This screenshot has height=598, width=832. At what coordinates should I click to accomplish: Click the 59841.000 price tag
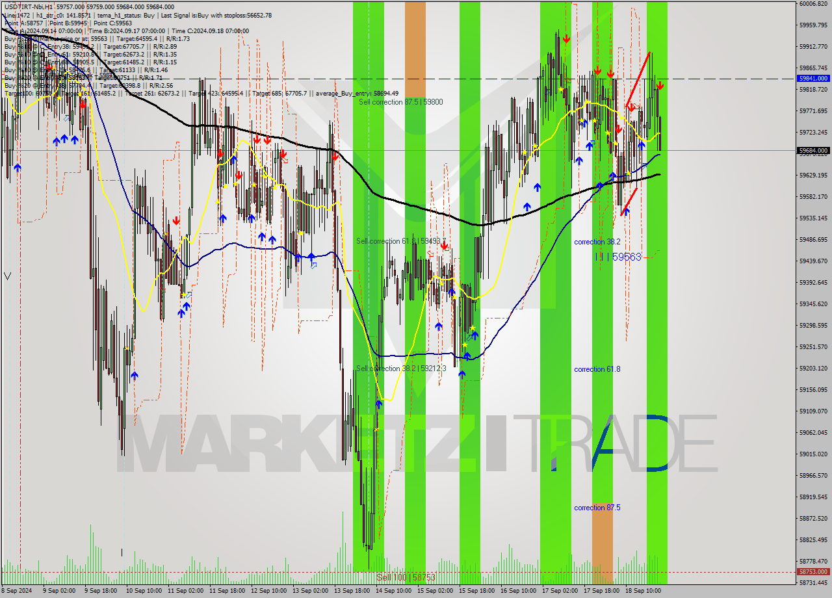[x=813, y=78]
